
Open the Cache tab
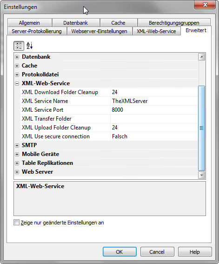tap(118, 23)
